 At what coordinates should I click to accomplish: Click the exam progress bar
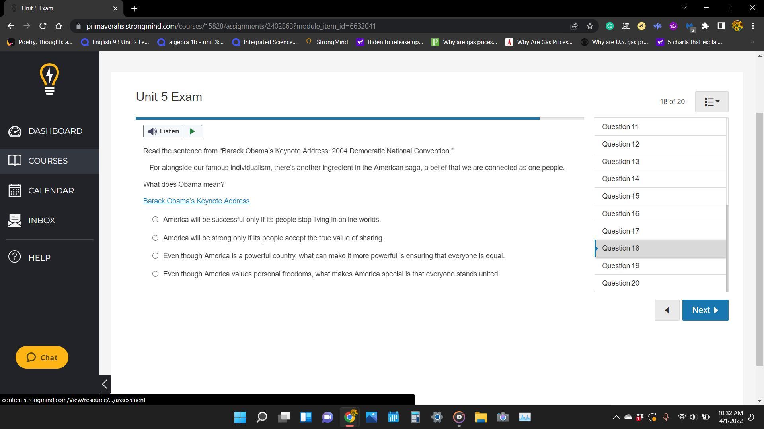(x=359, y=118)
